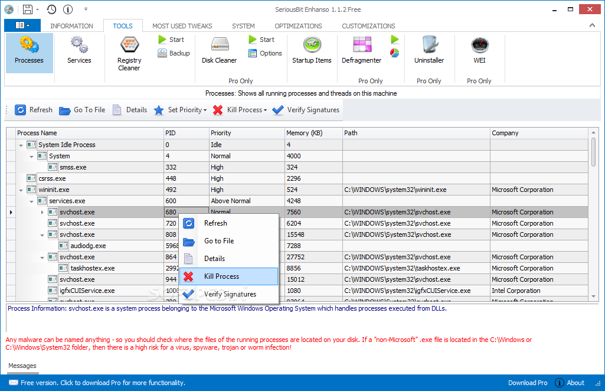Start the registry cleaner scan

171,40
